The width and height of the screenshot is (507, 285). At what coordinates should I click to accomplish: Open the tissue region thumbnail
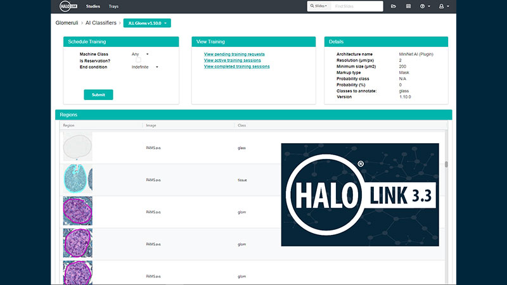77,179
